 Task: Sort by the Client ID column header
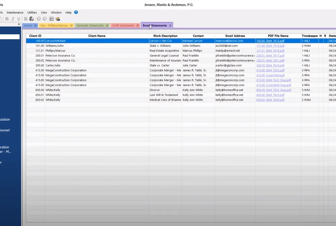pos(35,36)
